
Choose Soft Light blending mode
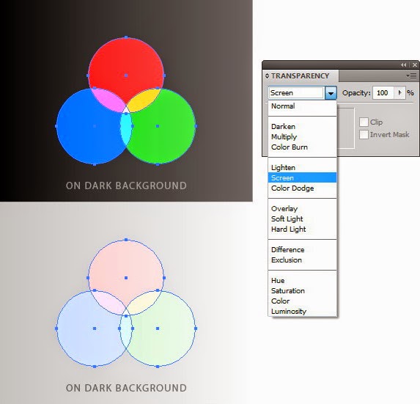click(302, 219)
